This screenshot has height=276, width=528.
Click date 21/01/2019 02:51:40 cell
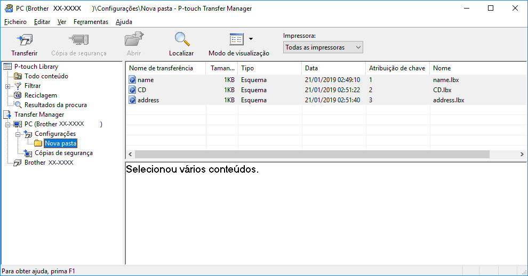coord(332,100)
